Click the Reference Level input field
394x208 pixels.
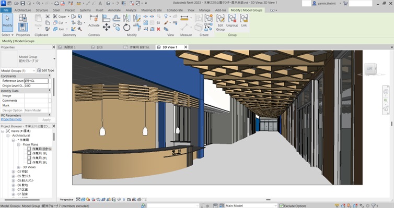pyautogui.click(x=36, y=81)
